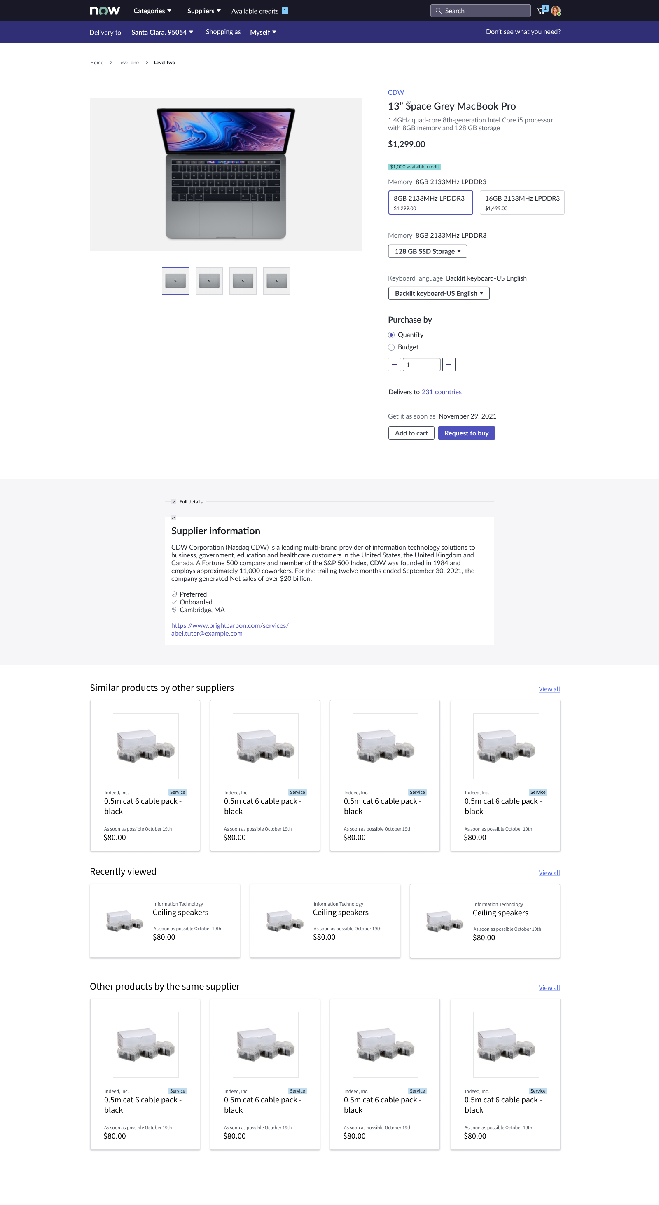Open the shopping cart icon
Image resolution: width=659 pixels, height=1205 pixels.
pyautogui.click(x=542, y=10)
